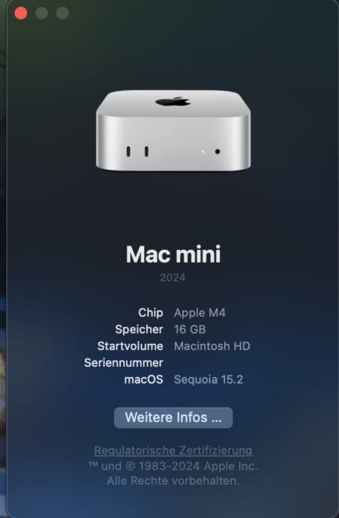Viewport: 339px width, 518px height.
Task: Click the greyed-out minimize window button
Action: click(41, 14)
